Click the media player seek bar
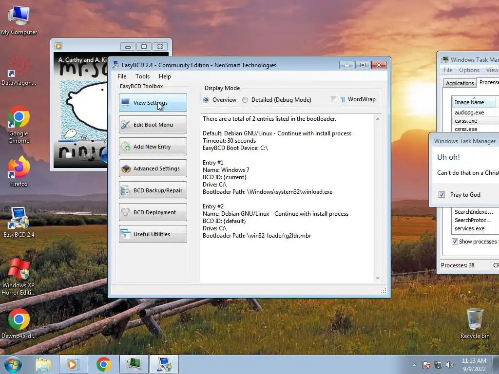The image size is (499, 374). [82, 141]
